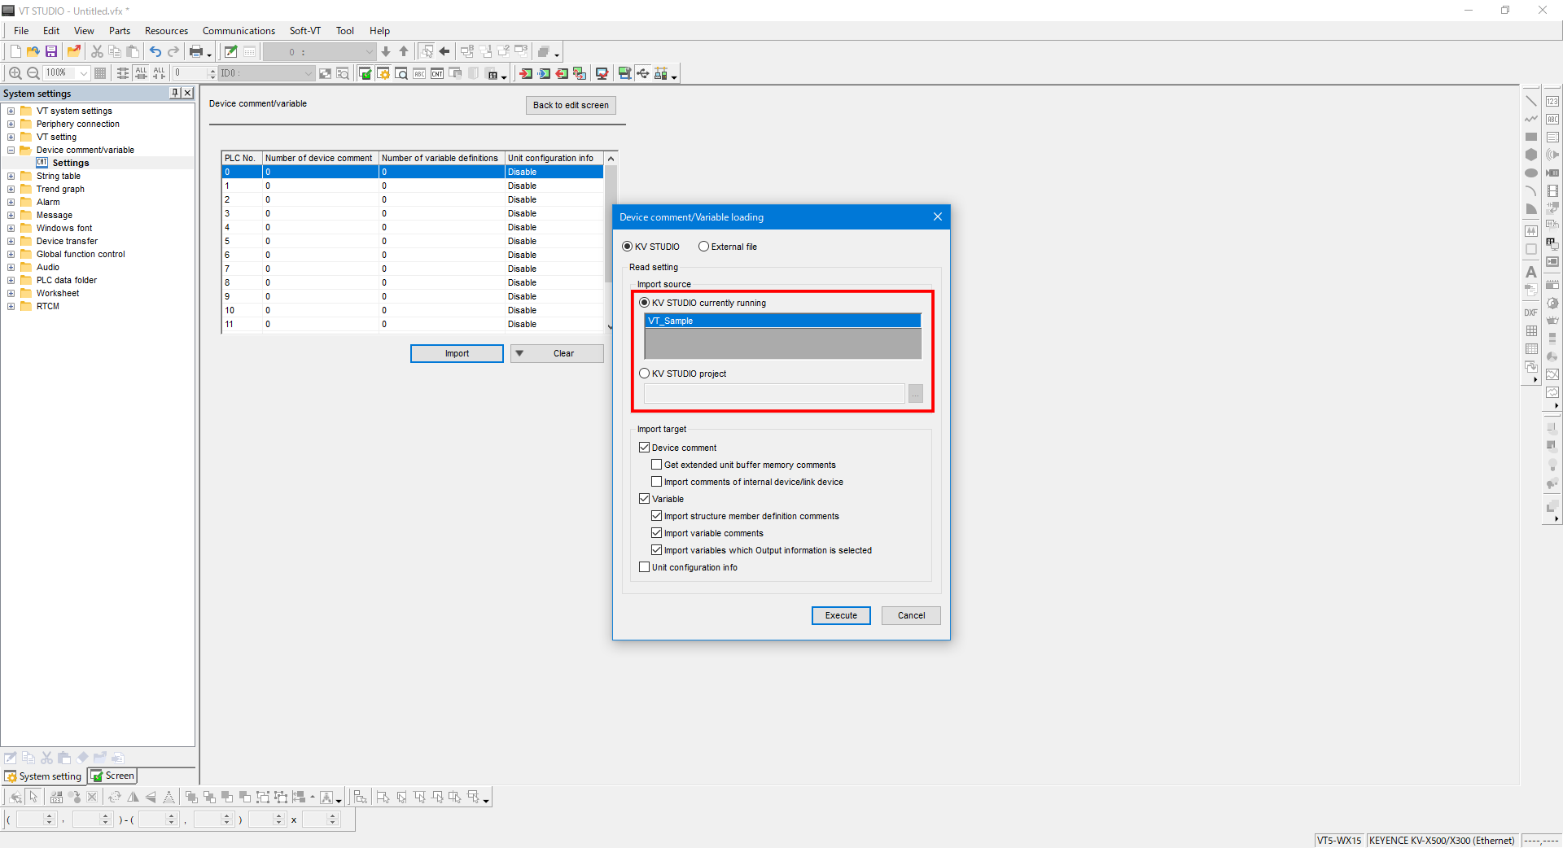
Task: Click the CNT toolbar icon
Action: point(437,73)
